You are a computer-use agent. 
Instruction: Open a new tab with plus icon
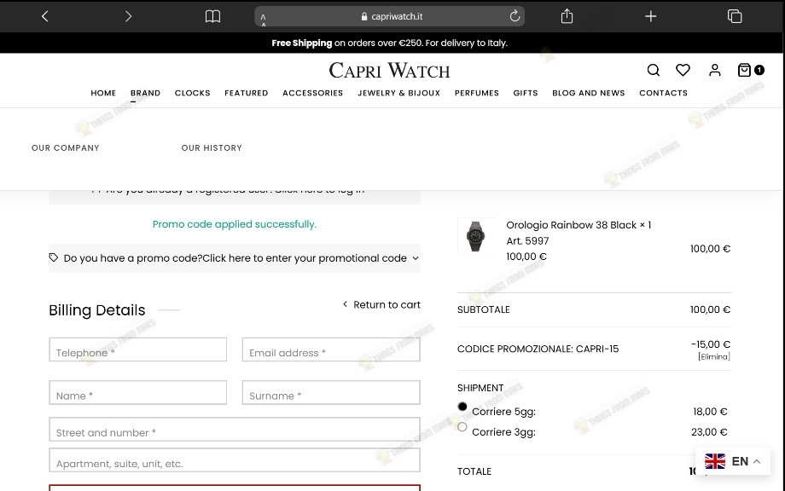click(650, 16)
